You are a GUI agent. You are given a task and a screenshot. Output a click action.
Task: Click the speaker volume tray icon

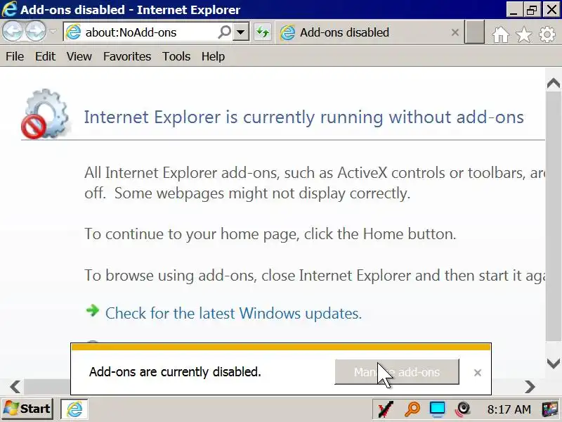463,409
